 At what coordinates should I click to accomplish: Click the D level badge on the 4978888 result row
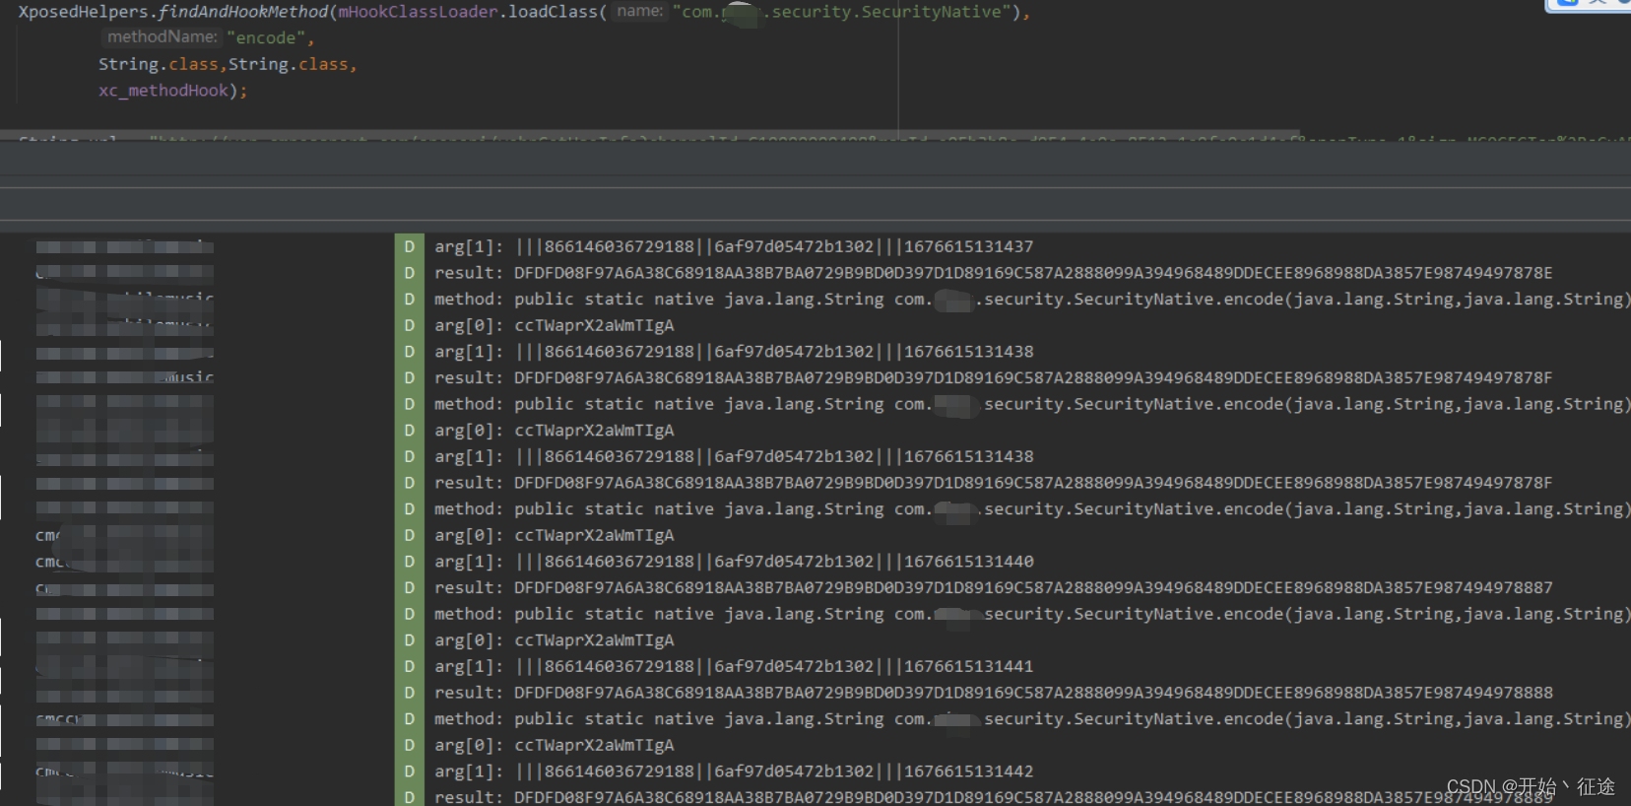pos(409,693)
